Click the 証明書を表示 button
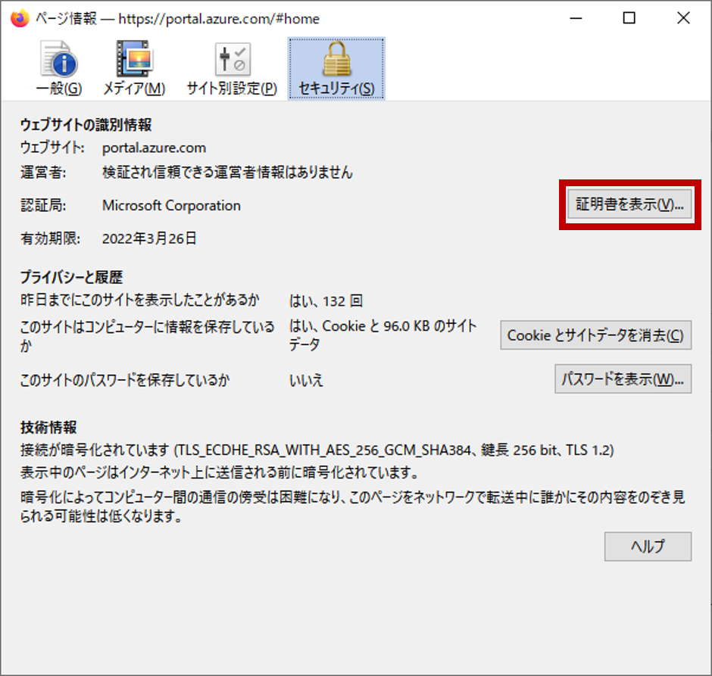Viewport: 712px width, 676px height. 631,204
